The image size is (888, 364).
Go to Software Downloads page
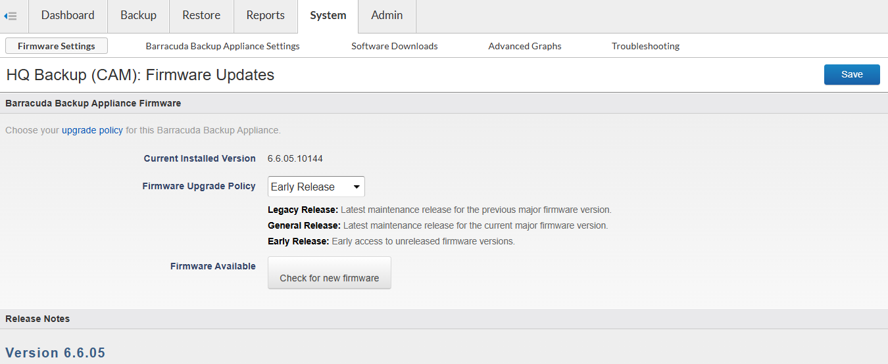pos(394,46)
